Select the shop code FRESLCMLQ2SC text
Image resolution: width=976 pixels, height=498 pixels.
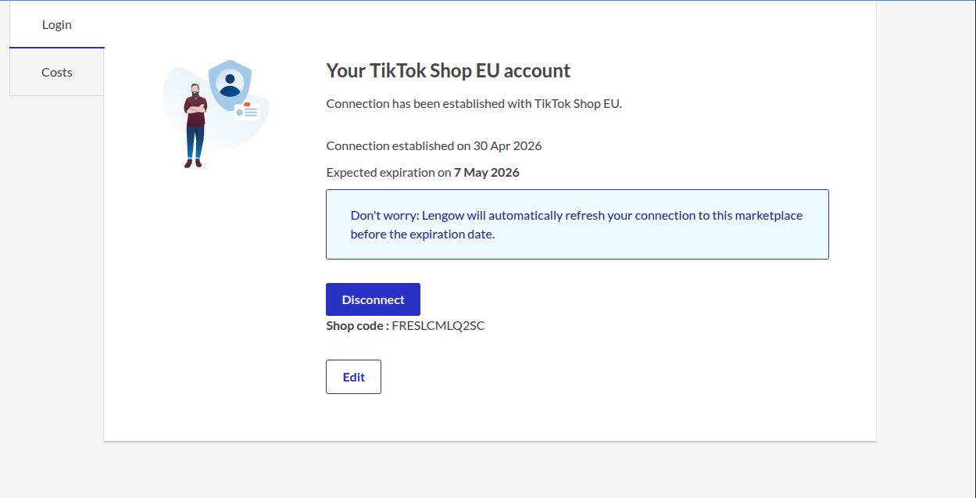pyautogui.click(x=438, y=325)
